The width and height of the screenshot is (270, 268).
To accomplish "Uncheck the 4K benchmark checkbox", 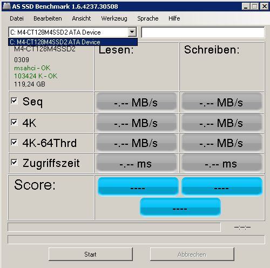I will coord(14,123).
